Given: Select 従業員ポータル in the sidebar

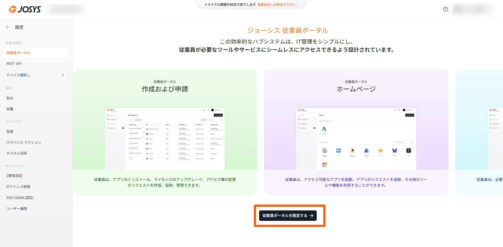Looking at the screenshot, I should point(18,53).
